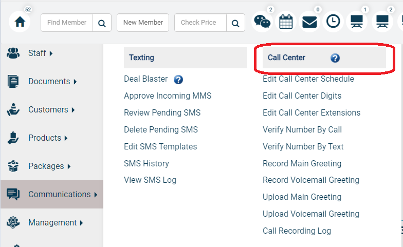Open the chat messages icon

pos(262,22)
